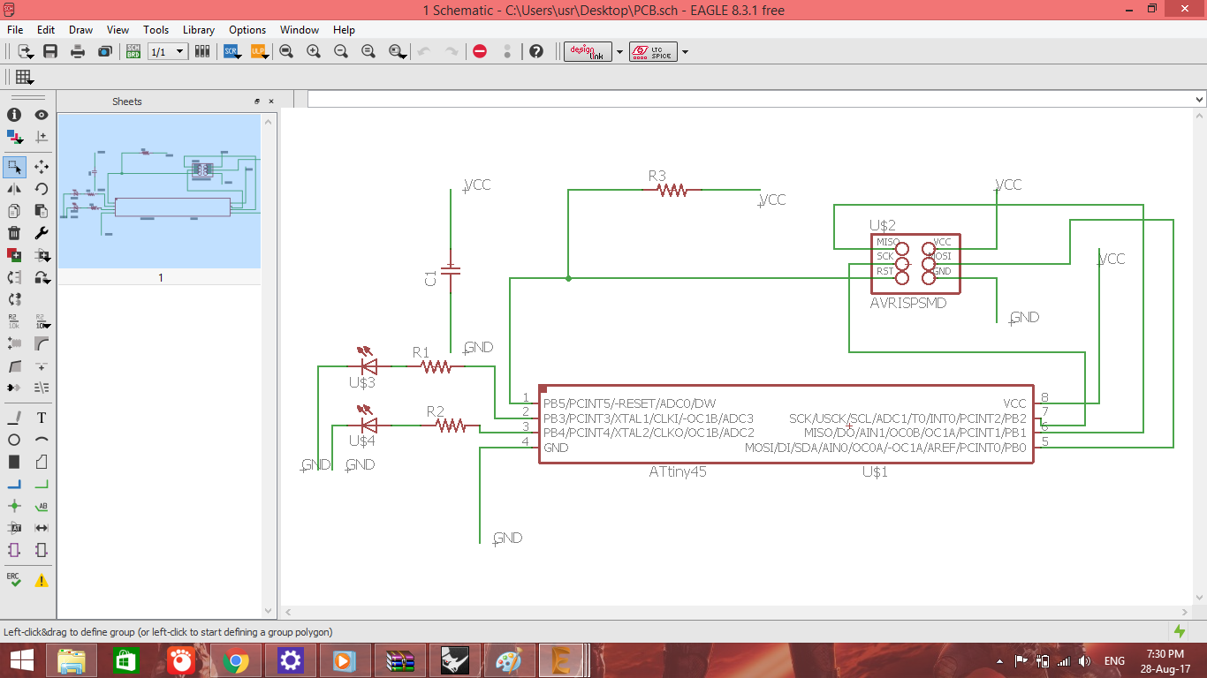Open the Library menu
The height and width of the screenshot is (678, 1207).
pyautogui.click(x=198, y=30)
